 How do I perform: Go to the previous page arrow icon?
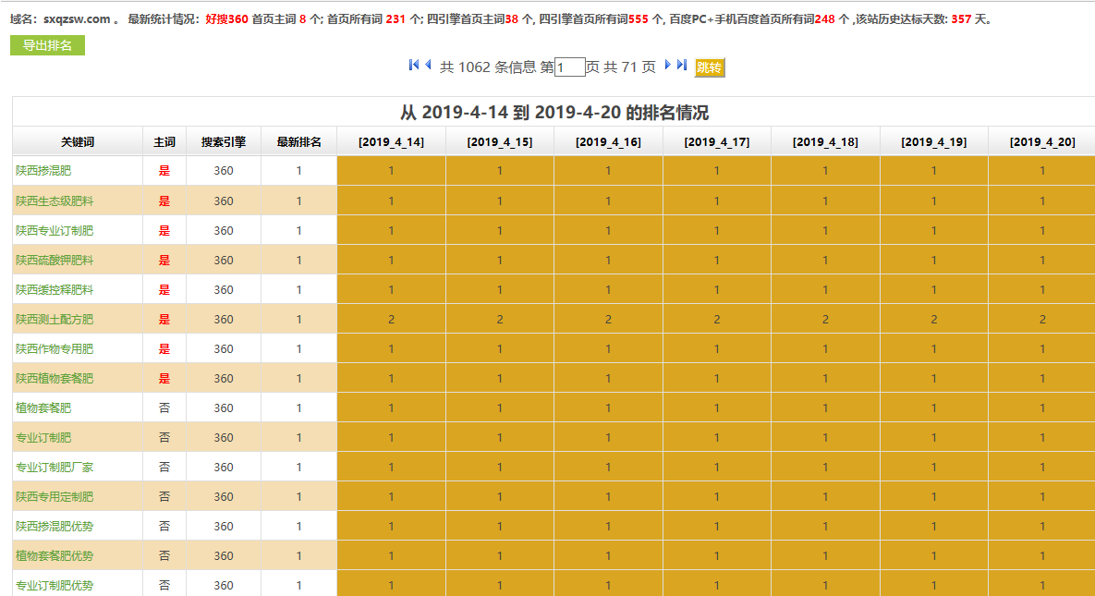coord(427,65)
